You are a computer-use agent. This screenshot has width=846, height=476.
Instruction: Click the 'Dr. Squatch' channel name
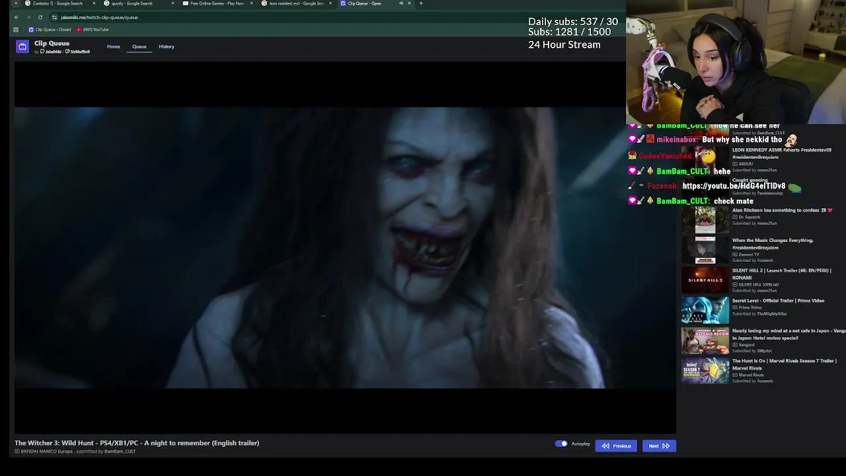[749, 217]
